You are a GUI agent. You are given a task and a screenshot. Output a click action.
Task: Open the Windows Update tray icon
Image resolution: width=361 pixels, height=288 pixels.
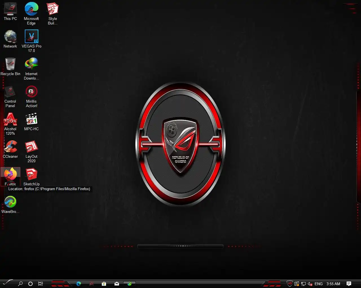pos(297,284)
